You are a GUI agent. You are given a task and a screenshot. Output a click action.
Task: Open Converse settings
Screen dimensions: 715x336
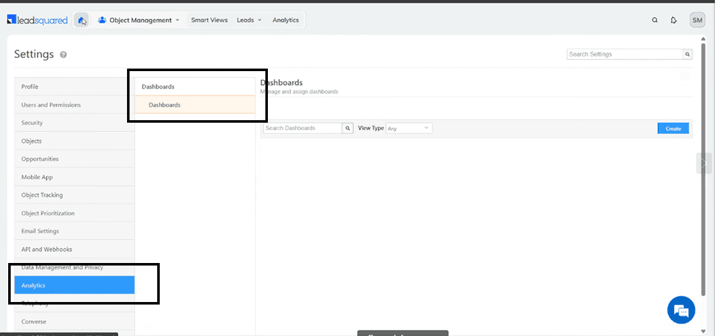pos(74,322)
